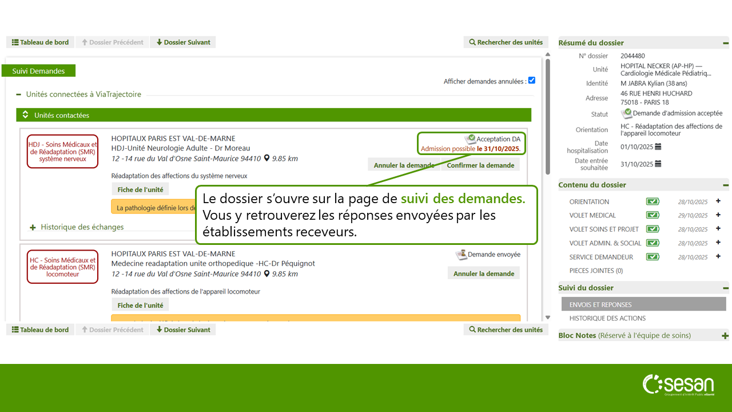
Task: Click the calendar icon beside Date hospitalisation
Action: click(x=658, y=147)
